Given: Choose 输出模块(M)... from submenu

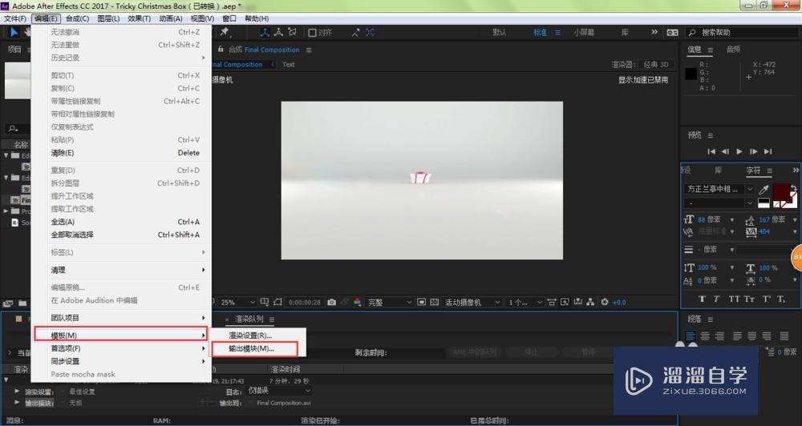Looking at the screenshot, I should point(254,349).
